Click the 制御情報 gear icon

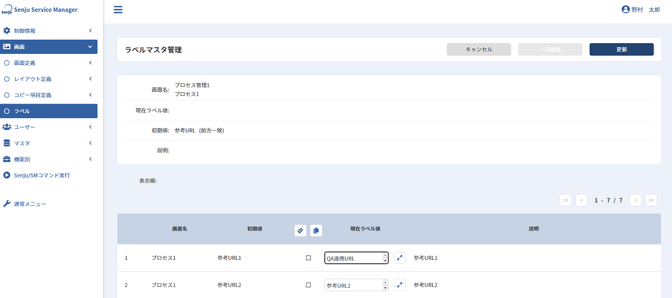point(7,30)
